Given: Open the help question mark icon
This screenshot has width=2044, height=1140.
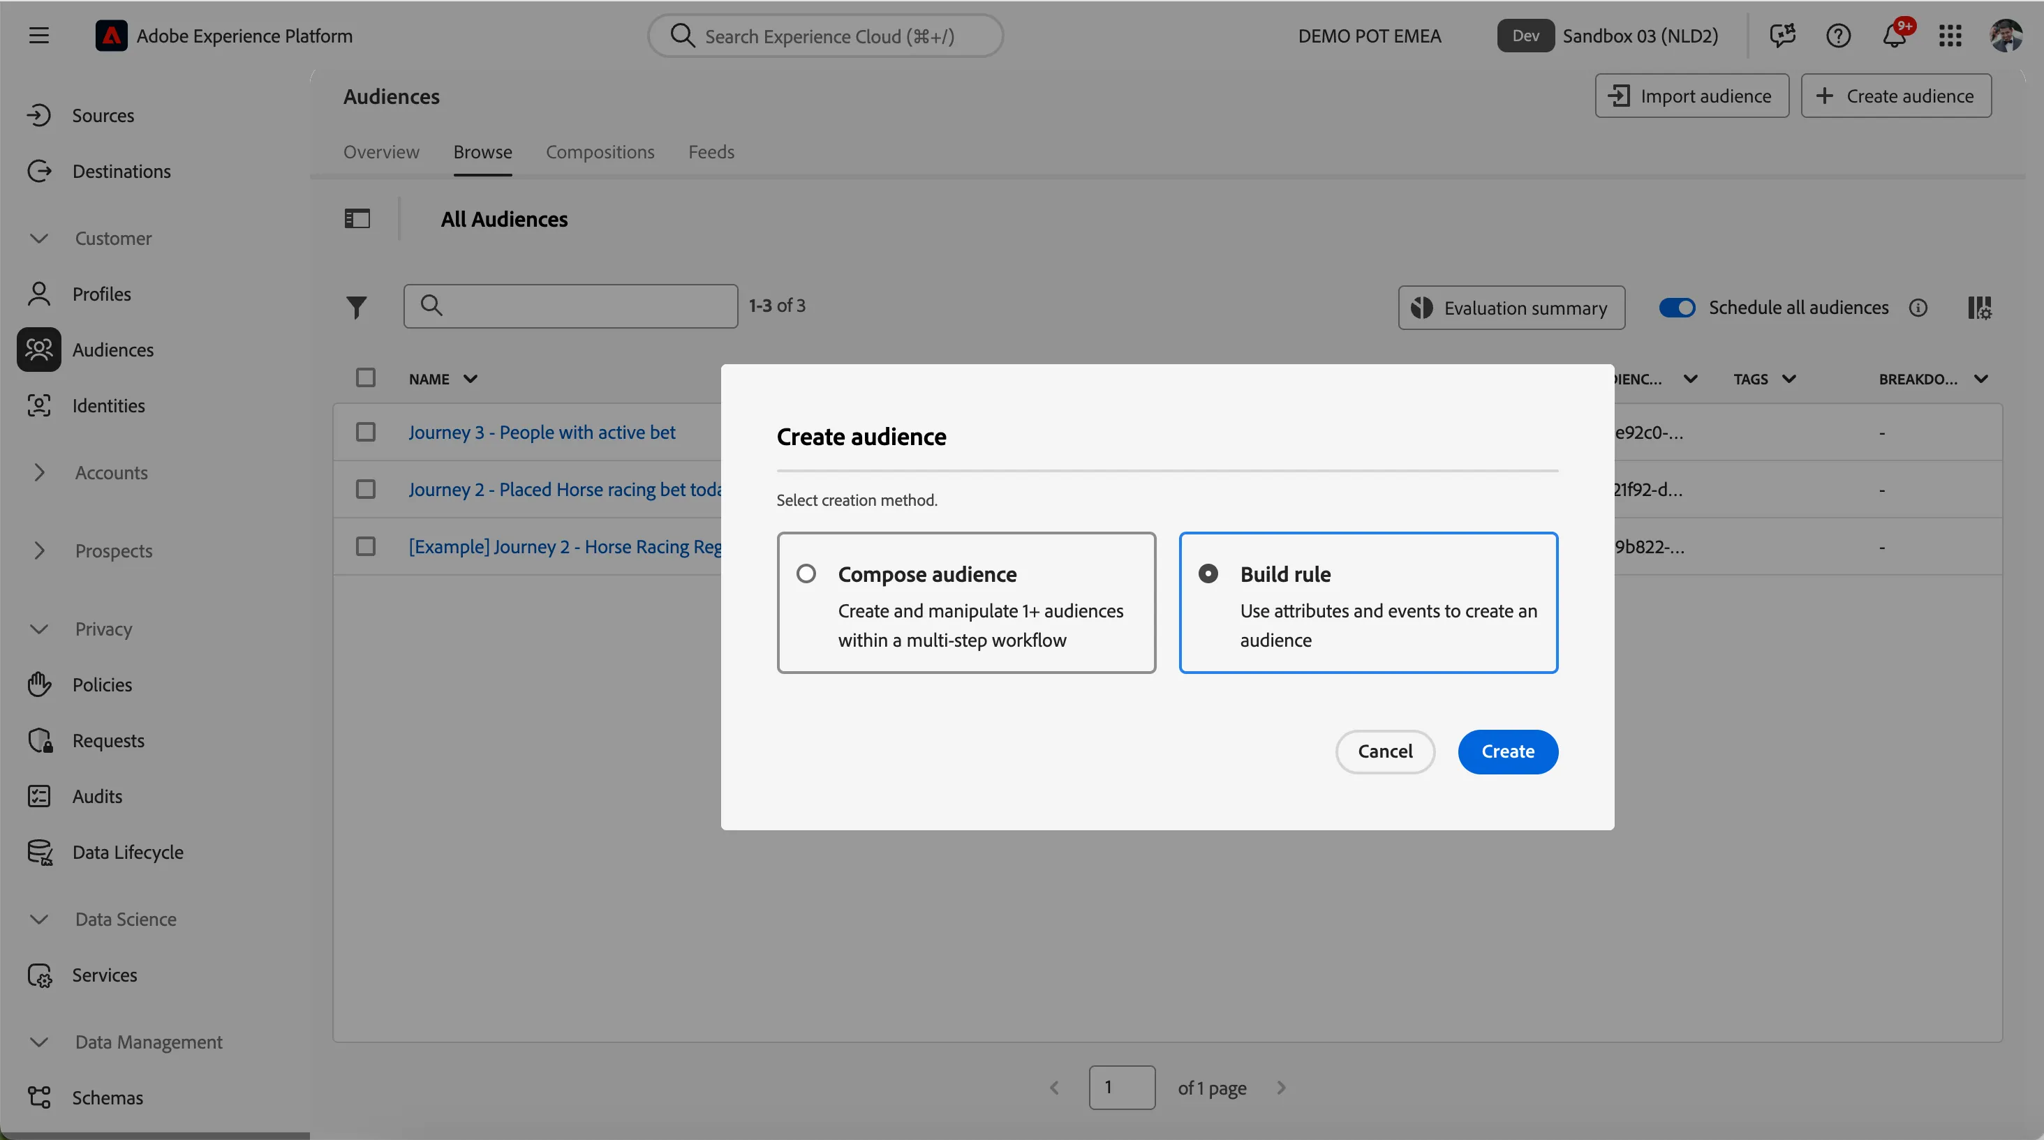Looking at the screenshot, I should (1837, 36).
